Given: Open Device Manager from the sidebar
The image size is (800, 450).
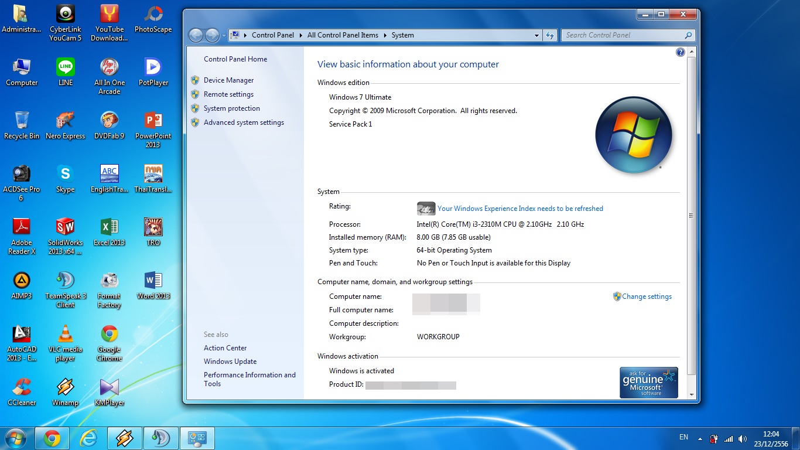Looking at the screenshot, I should coord(228,80).
